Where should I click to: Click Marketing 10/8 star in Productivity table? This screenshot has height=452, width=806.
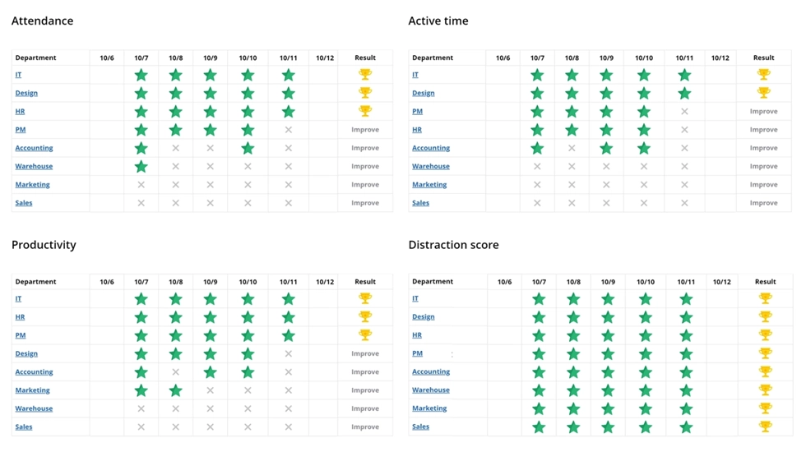pyautogui.click(x=175, y=390)
